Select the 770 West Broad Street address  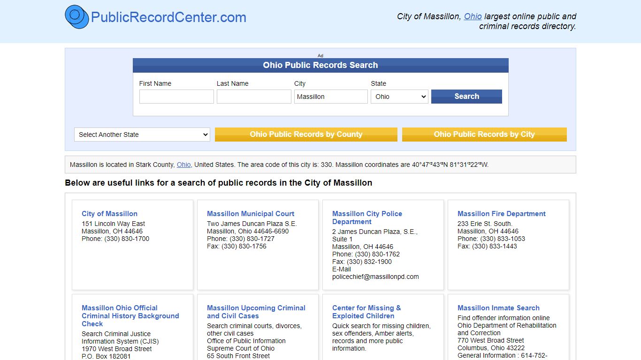[491, 340]
